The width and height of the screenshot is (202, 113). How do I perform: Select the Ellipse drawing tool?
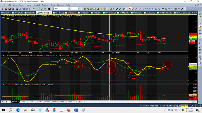[159, 9]
